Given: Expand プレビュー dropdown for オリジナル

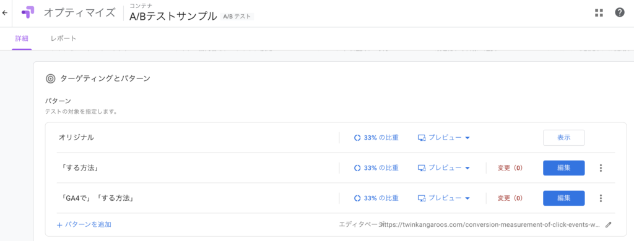Looking at the screenshot, I should pos(443,138).
